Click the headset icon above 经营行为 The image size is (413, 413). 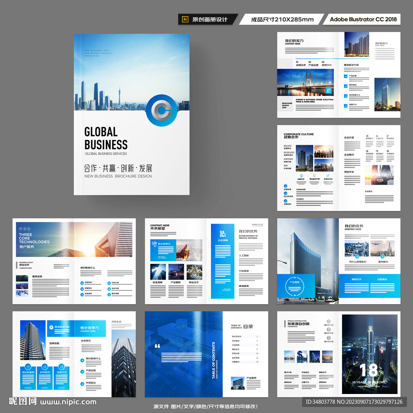click(61, 367)
